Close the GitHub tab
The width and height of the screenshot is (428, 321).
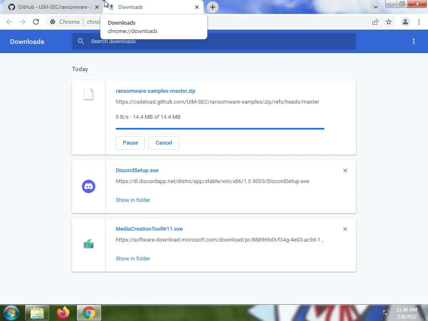click(97, 7)
